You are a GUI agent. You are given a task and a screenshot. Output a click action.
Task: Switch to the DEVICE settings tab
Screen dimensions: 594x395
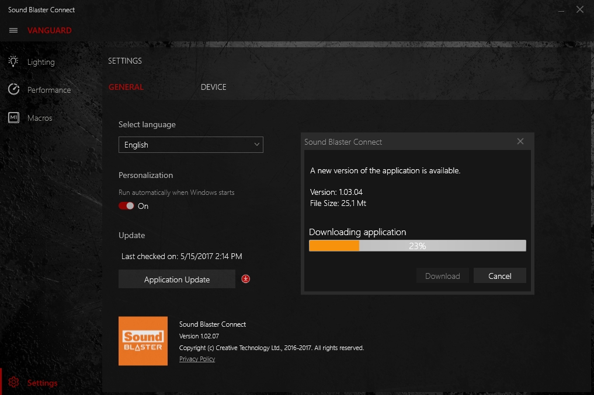(x=214, y=87)
